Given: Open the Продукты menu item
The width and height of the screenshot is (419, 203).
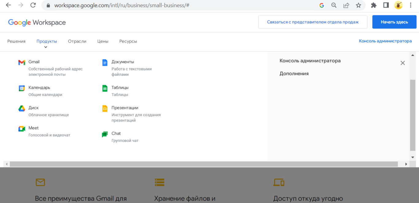Looking at the screenshot, I should tap(47, 41).
